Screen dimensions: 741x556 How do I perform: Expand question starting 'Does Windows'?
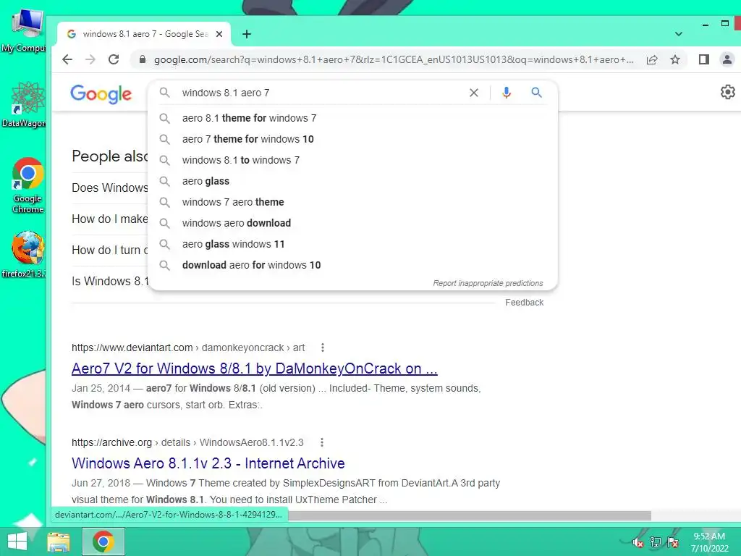tap(110, 188)
